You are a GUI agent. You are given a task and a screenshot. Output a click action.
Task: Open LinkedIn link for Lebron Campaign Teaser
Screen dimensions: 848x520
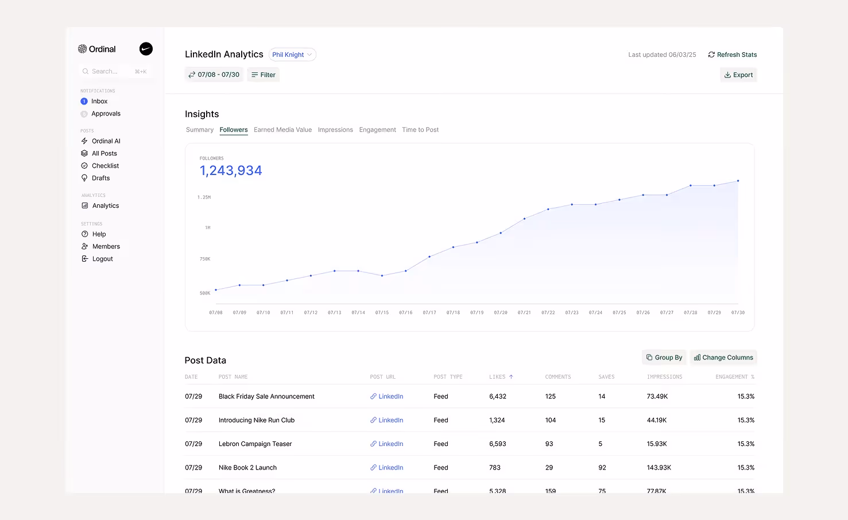click(x=387, y=444)
